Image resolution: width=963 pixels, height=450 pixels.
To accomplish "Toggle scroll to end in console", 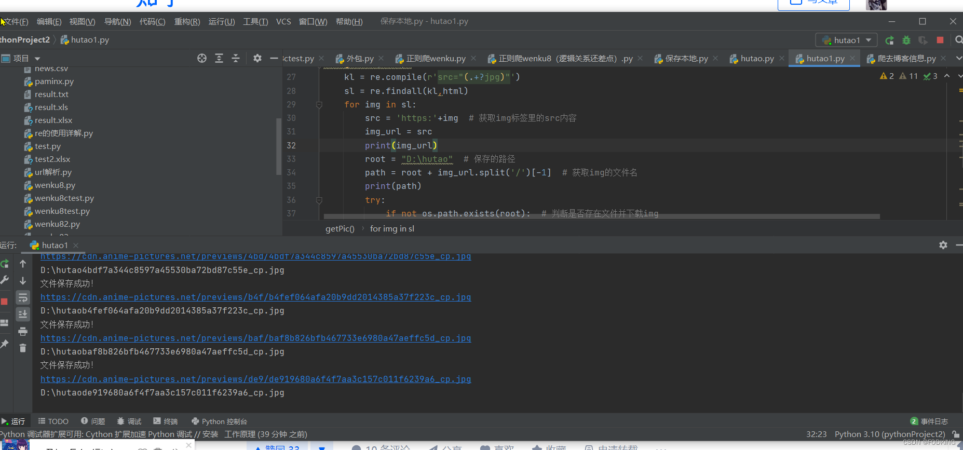I will tap(23, 314).
